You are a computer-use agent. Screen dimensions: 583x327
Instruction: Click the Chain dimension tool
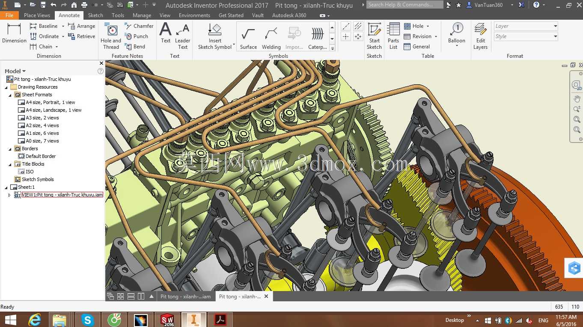tap(41, 47)
